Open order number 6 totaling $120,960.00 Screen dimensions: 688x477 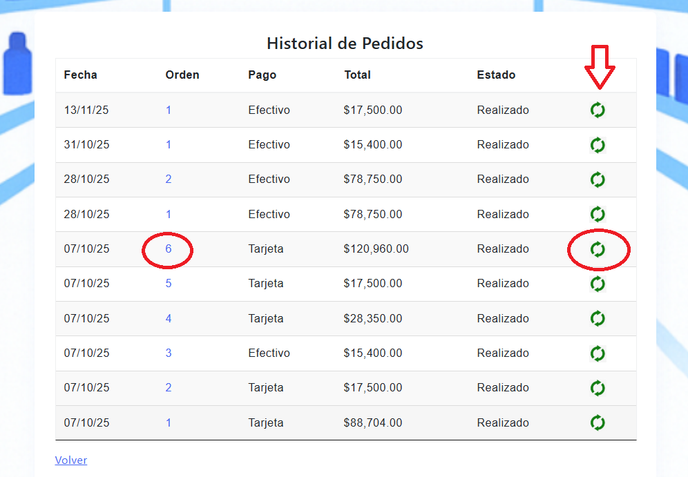[x=169, y=249]
